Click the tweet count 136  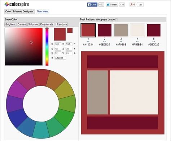coord(122,5)
